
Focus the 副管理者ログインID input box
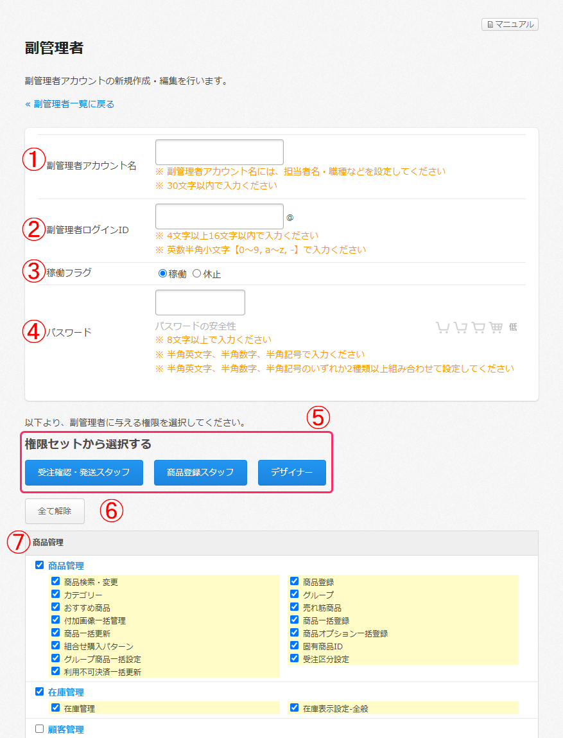point(219,216)
